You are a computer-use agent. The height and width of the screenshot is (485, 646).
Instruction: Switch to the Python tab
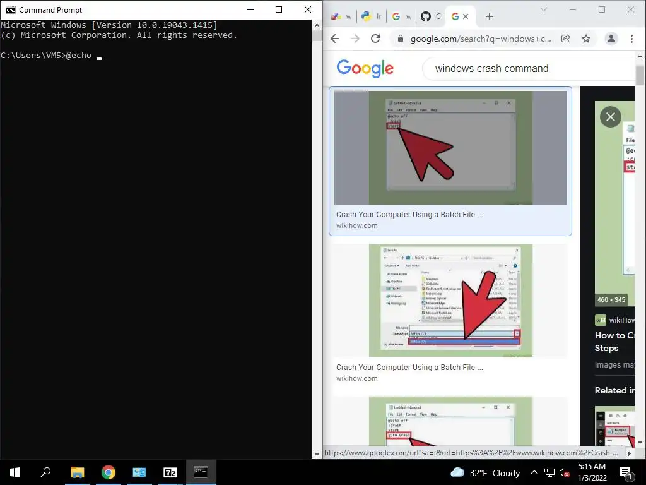pyautogui.click(x=371, y=16)
